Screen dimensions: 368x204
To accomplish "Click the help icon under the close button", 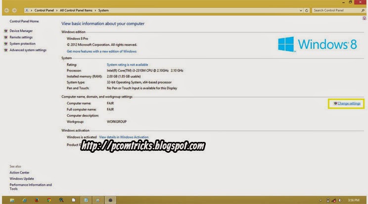I will (x=364, y=18).
